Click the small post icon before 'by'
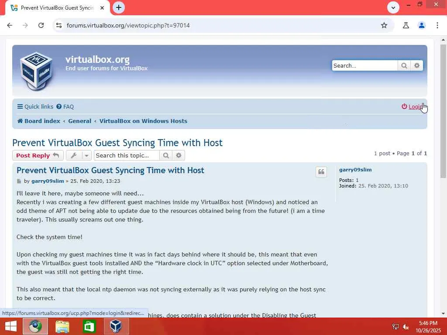The width and height of the screenshot is (447, 335). coord(19,181)
